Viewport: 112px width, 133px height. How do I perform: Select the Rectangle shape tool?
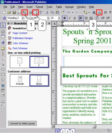coord(3,74)
